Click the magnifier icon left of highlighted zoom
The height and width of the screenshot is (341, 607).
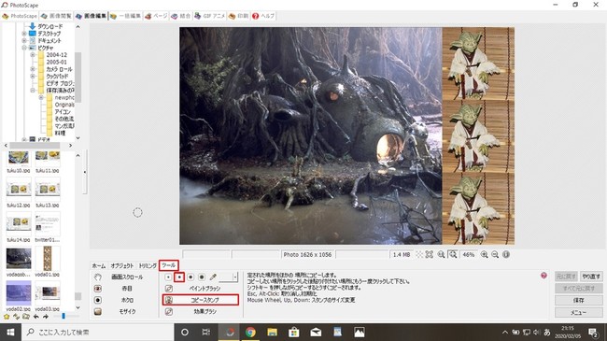441,255
